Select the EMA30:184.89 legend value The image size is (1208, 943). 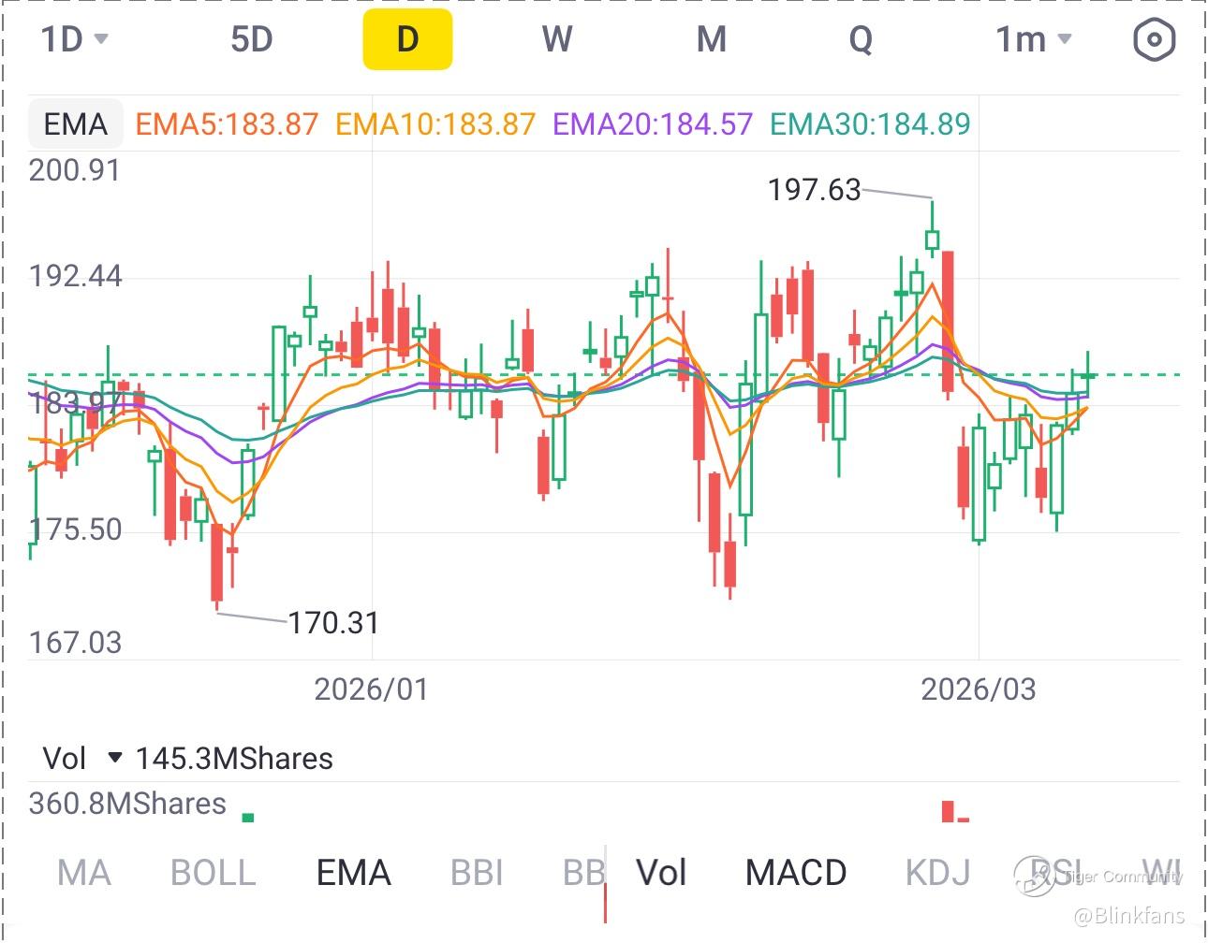pyautogui.click(x=870, y=123)
